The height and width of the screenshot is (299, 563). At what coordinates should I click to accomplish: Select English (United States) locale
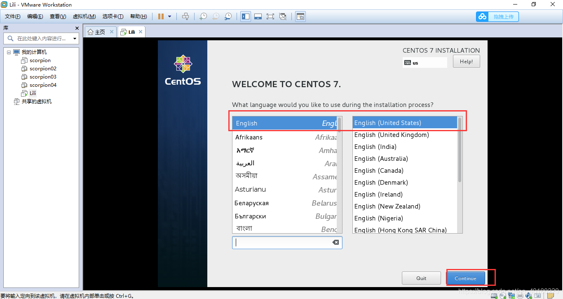pyautogui.click(x=405, y=123)
